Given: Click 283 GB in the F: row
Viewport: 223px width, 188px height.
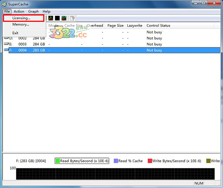Looking at the screenshot, I should coord(39,50).
